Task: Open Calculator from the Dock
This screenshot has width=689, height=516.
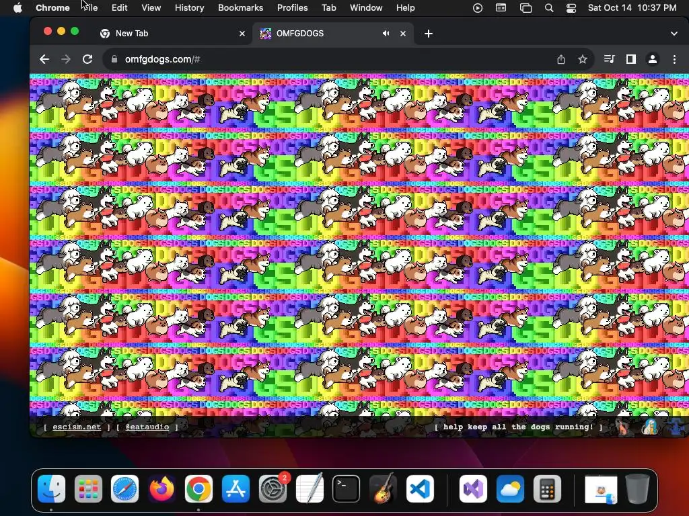Action: (547, 489)
